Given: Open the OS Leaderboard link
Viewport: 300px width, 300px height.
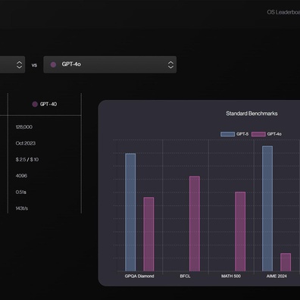Looking at the screenshot, I should point(283,12).
